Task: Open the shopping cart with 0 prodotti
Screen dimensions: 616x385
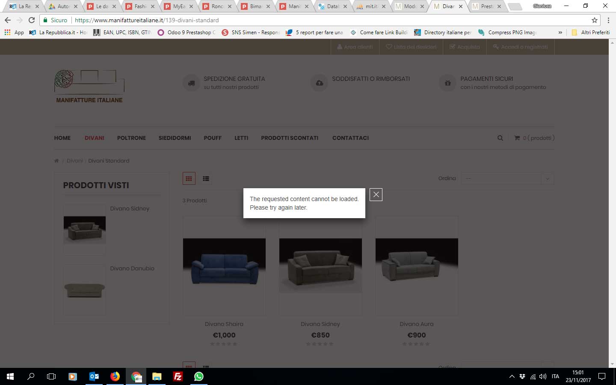Action: [x=534, y=138]
